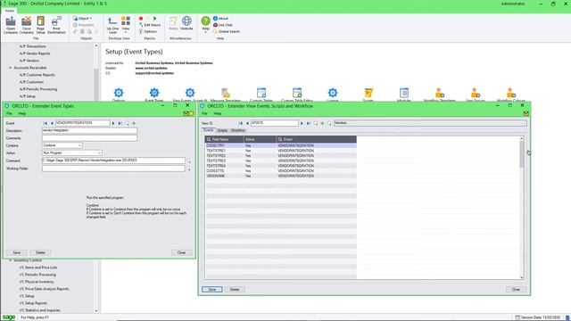Switch to the Scripts tab

pyautogui.click(x=222, y=130)
